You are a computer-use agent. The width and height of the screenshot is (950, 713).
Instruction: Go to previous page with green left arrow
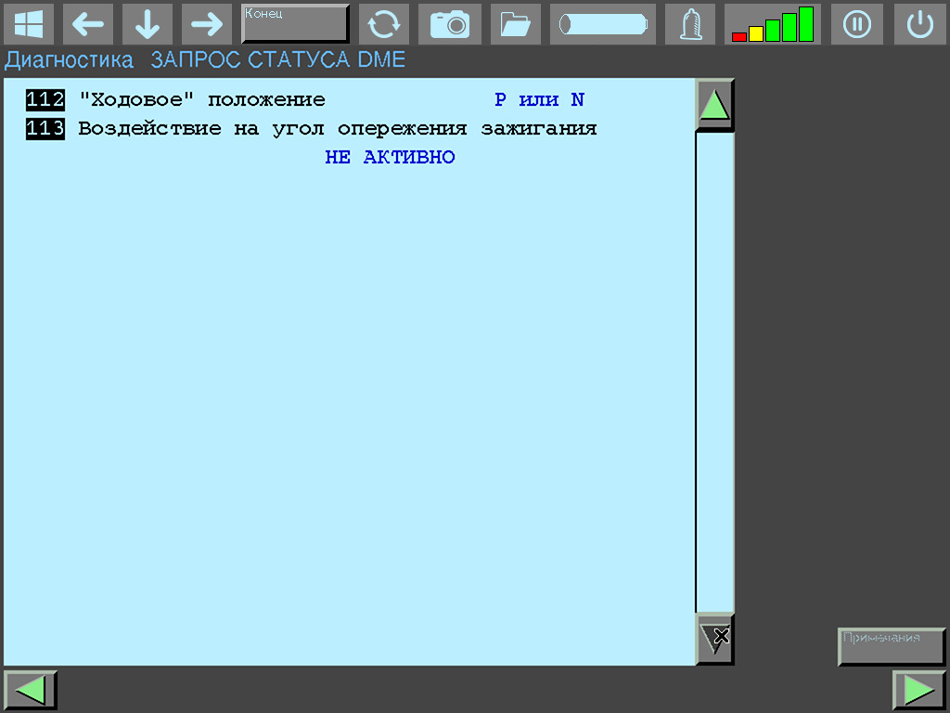click(31, 690)
